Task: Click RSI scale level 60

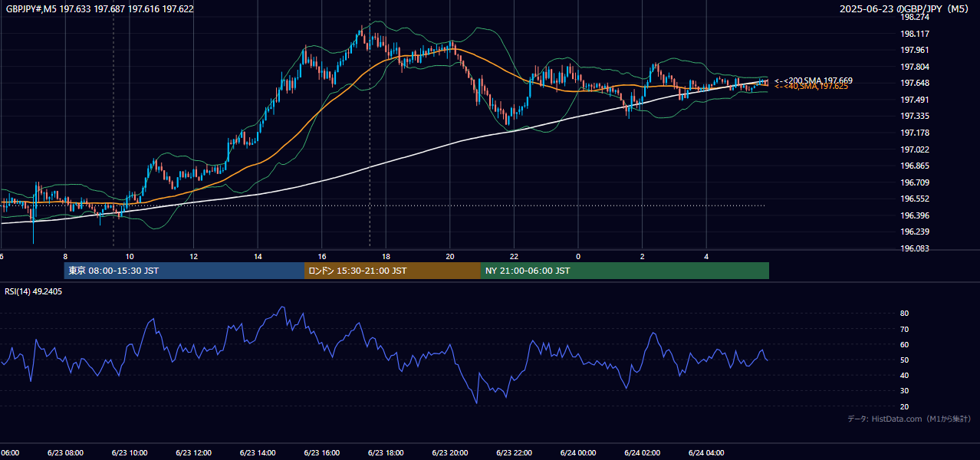Action: (904, 344)
